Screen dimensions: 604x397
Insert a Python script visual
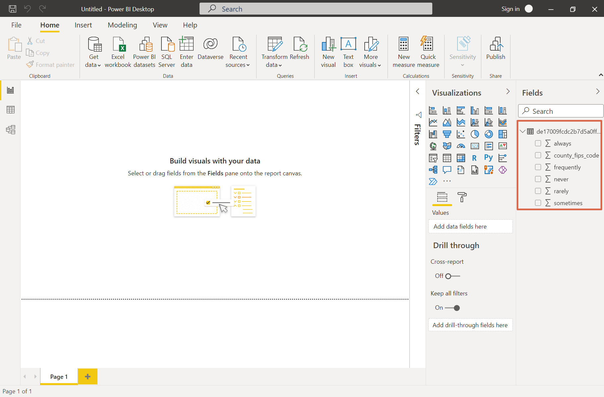click(489, 158)
